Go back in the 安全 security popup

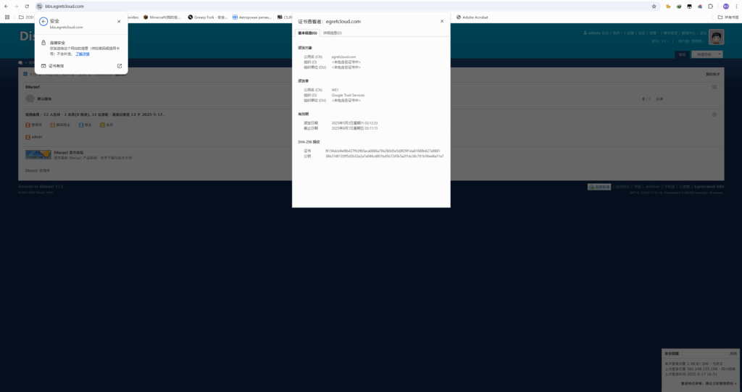(x=43, y=21)
